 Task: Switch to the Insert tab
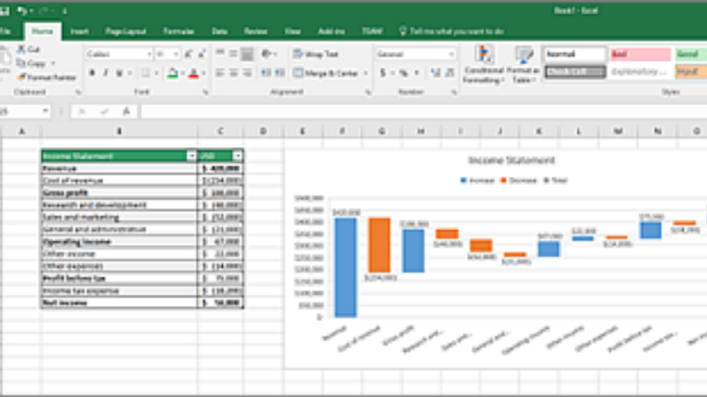[x=79, y=31]
